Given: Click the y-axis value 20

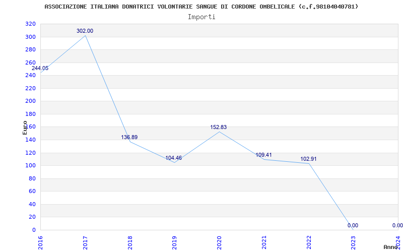Looking at the screenshot, I should pyautogui.click(x=32, y=217).
